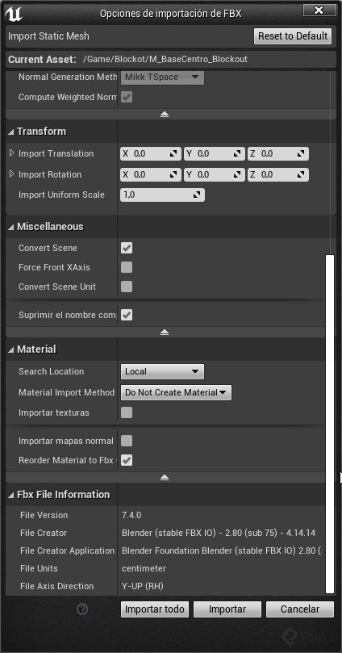Click the Import Translation X value field

tap(151, 153)
